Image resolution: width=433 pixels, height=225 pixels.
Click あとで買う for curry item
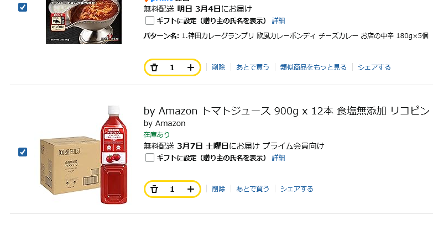point(253,67)
